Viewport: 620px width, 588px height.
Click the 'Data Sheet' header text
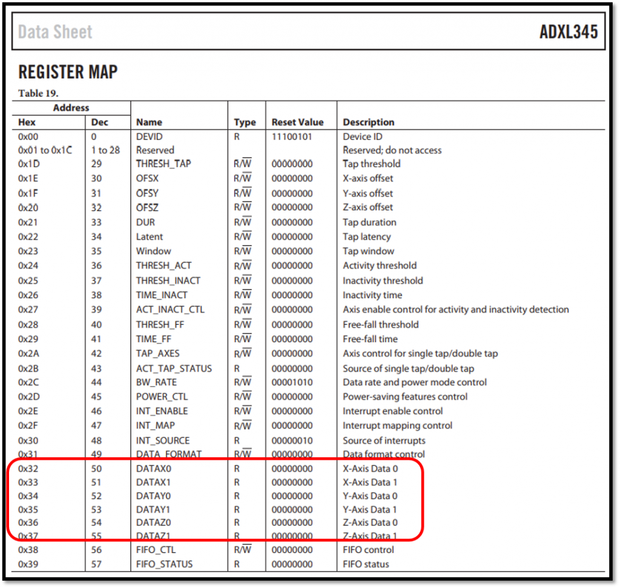[x=55, y=32]
